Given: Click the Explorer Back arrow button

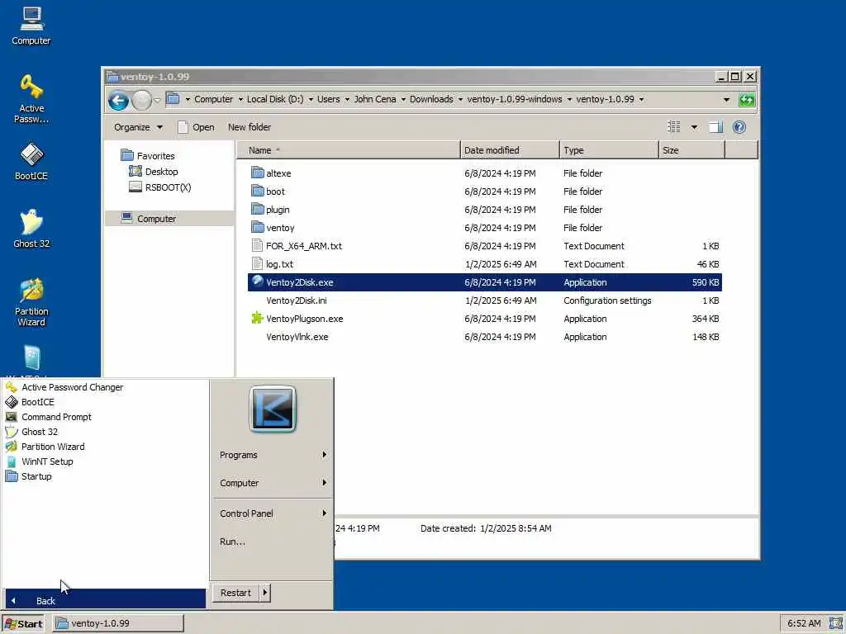Looking at the screenshot, I should (119, 100).
